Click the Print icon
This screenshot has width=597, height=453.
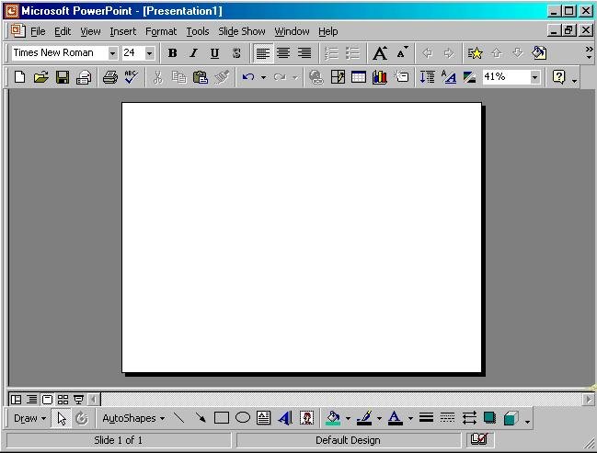pos(109,77)
